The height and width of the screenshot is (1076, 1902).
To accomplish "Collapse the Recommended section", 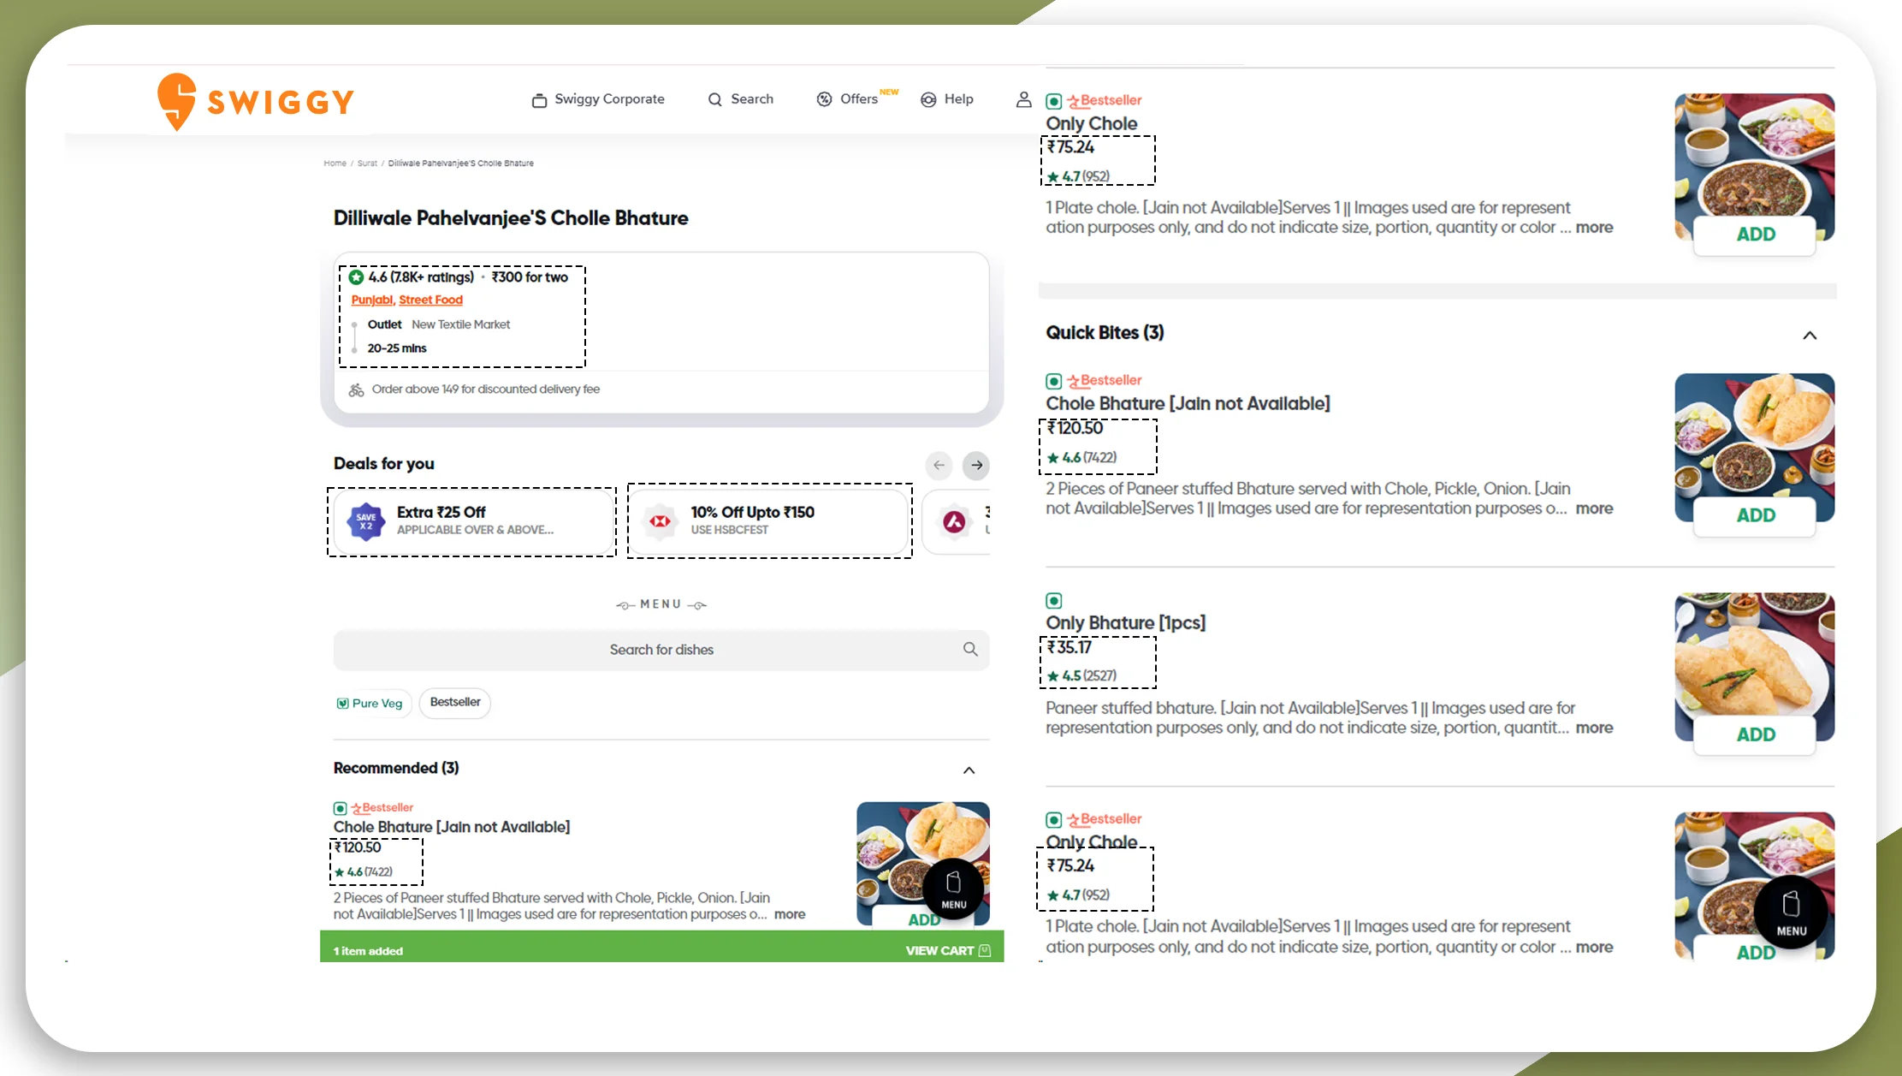I will pos(969,769).
